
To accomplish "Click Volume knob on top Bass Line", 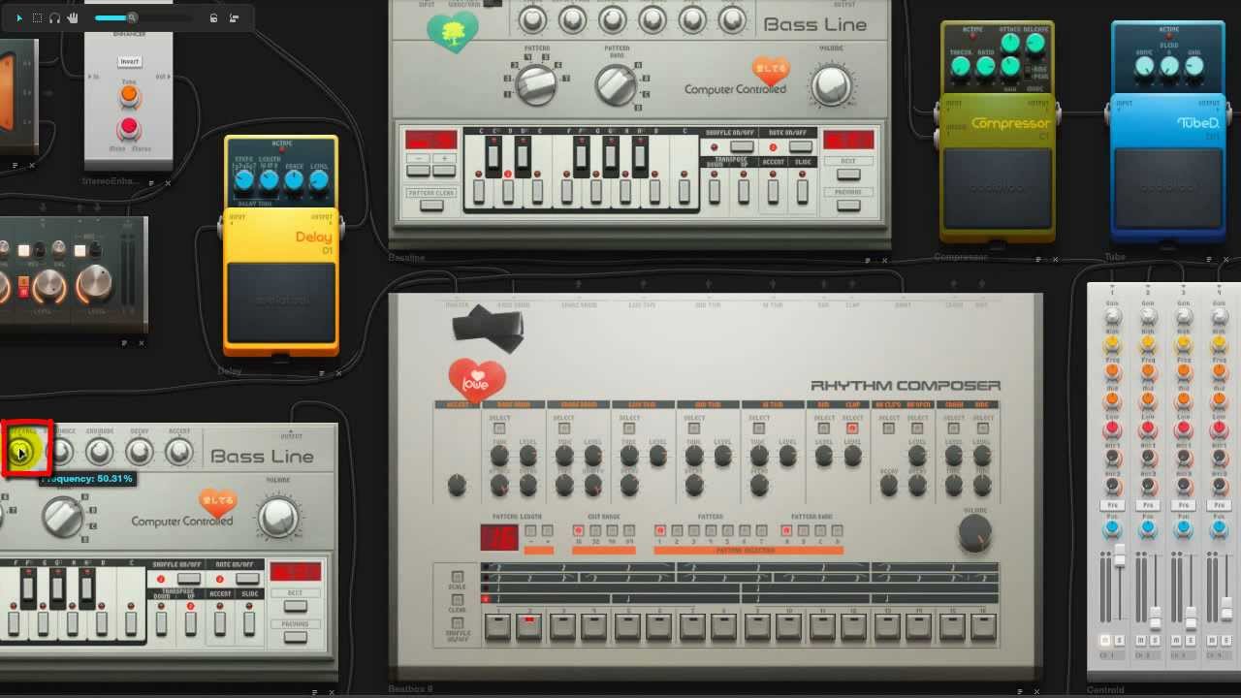I will click(831, 85).
